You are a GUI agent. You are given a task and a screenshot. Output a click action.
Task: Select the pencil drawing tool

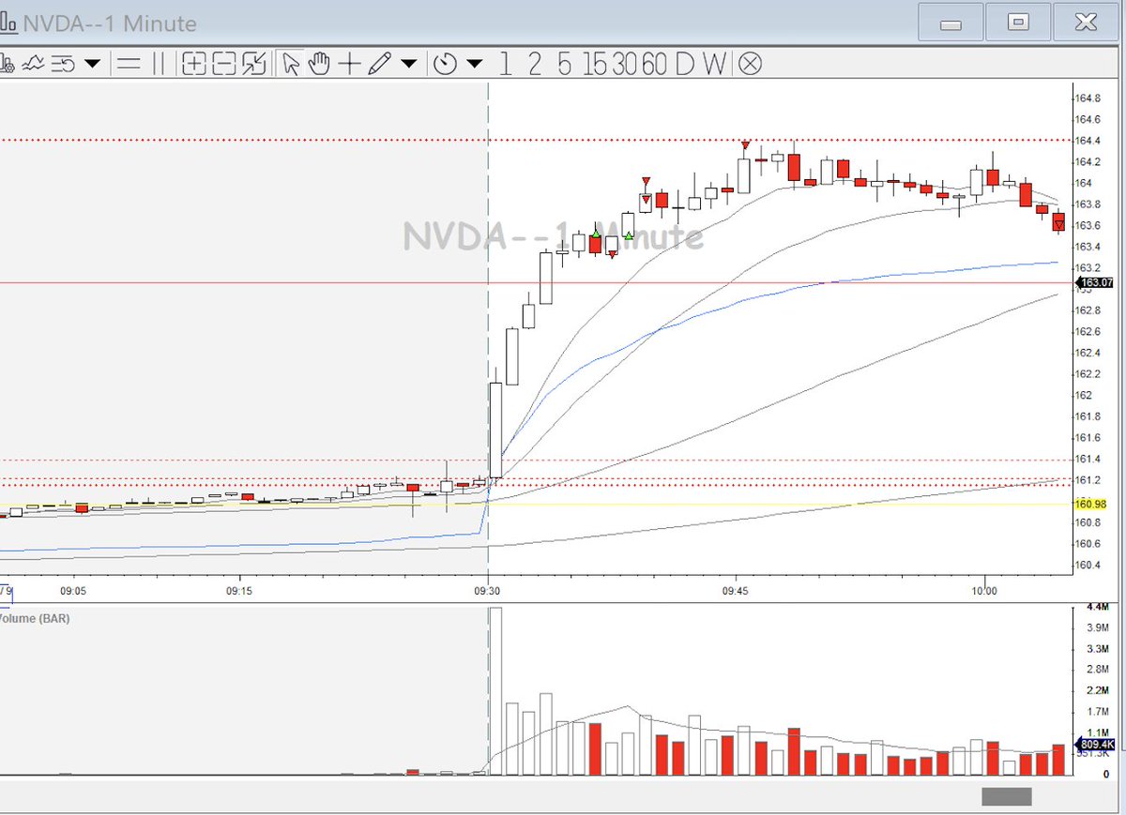click(x=379, y=64)
